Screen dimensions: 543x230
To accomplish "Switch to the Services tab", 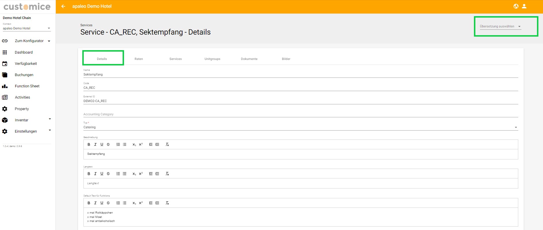I will pyautogui.click(x=176, y=59).
